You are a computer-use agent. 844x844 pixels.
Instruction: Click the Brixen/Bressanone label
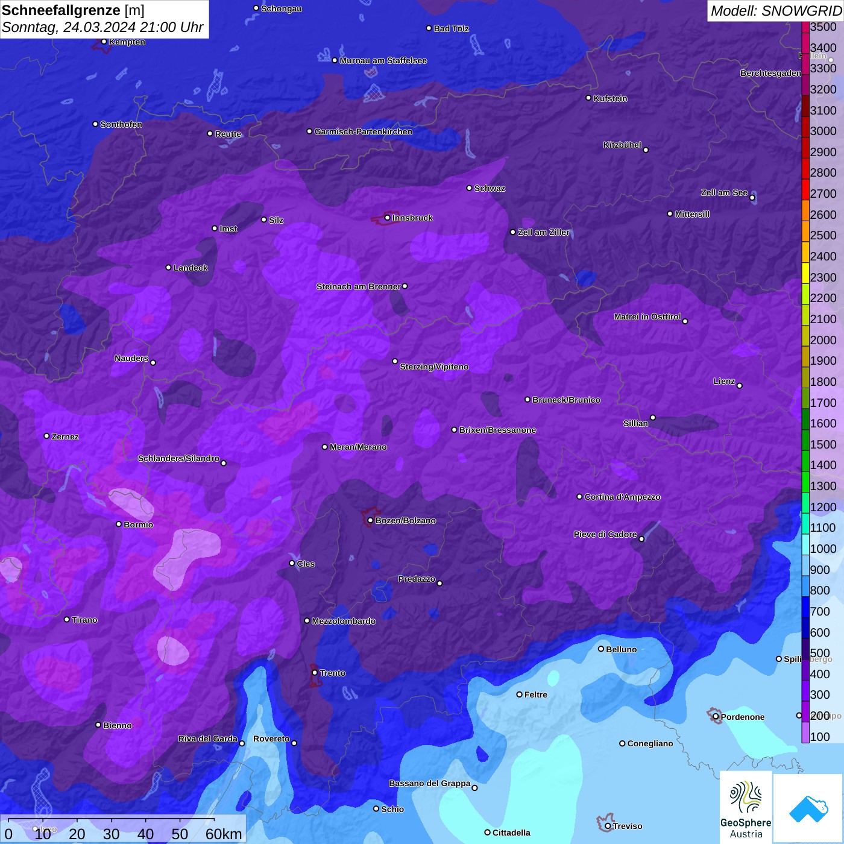tap(497, 430)
